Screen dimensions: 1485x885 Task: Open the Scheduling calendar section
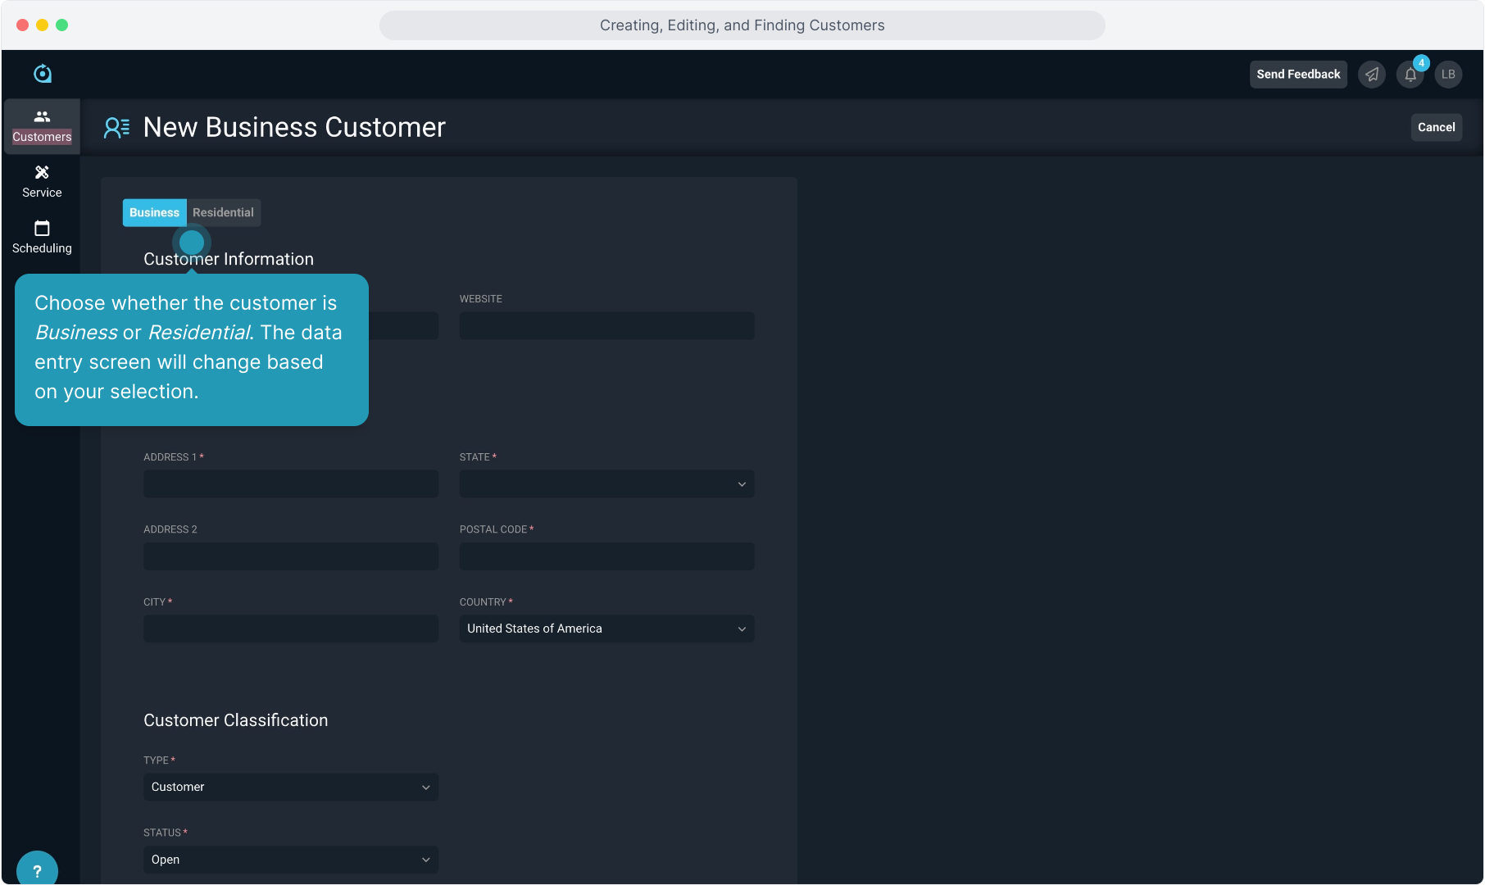[x=42, y=238]
